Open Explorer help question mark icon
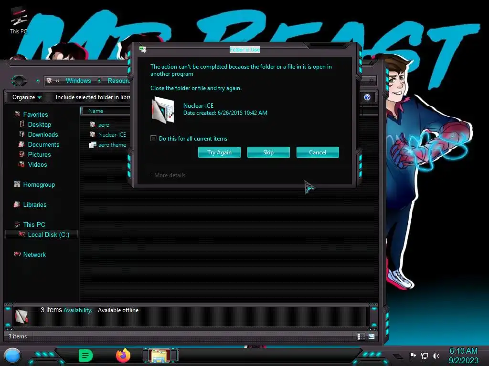The image size is (489, 366). point(367,97)
